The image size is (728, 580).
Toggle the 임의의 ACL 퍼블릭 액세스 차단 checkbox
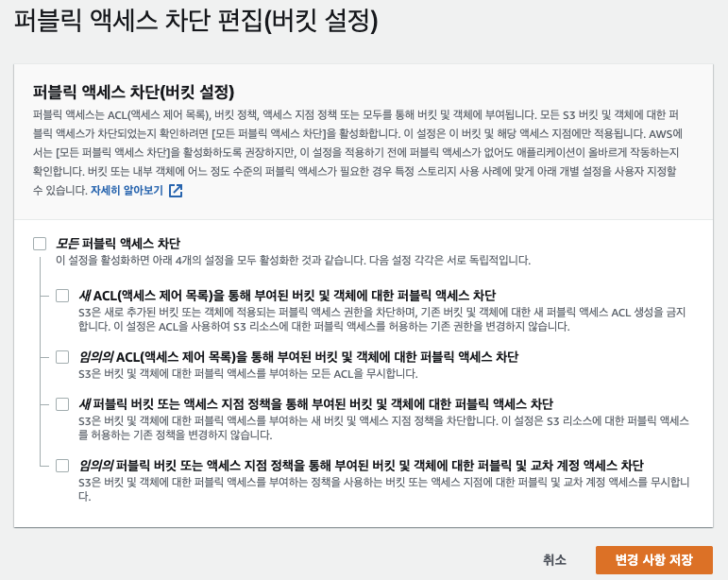pos(62,357)
